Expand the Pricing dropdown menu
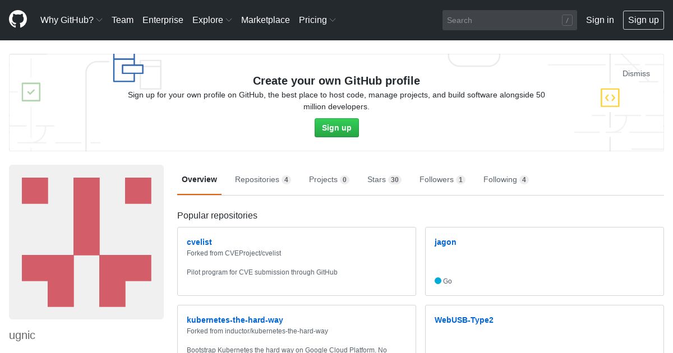Viewport: 673px width, 353px height. (317, 20)
